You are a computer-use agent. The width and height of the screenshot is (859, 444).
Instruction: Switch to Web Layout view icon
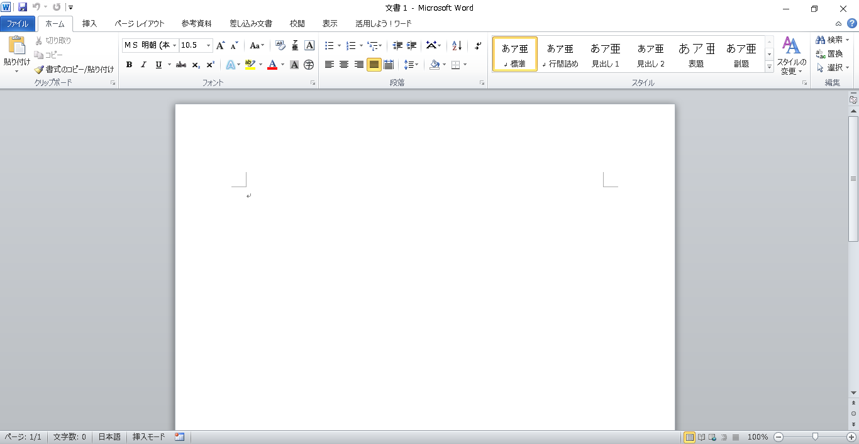[712, 437]
